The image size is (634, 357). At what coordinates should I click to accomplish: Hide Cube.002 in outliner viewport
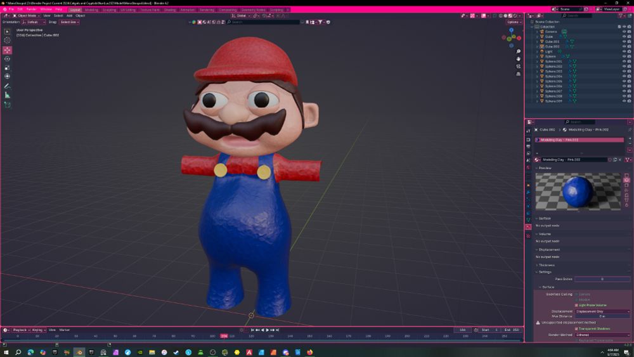coord(624,46)
